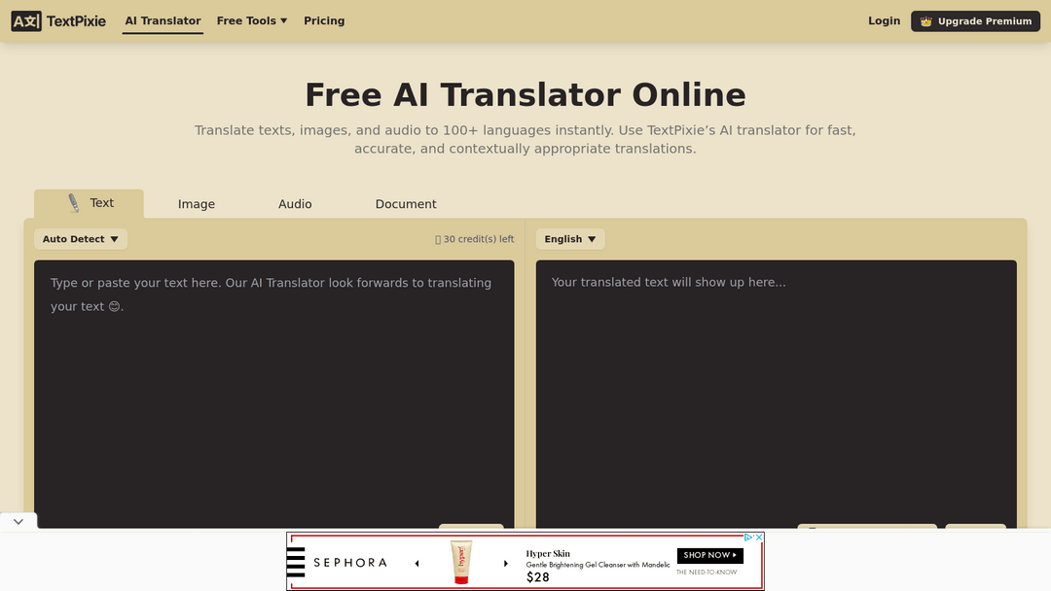Select the Text tab
The width and height of the screenshot is (1051, 591).
click(90, 203)
